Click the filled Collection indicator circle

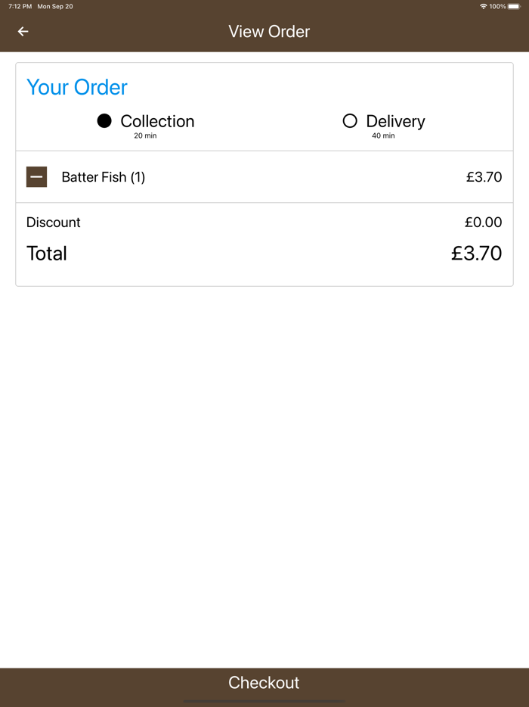pyautogui.click(x=104, y=120)
